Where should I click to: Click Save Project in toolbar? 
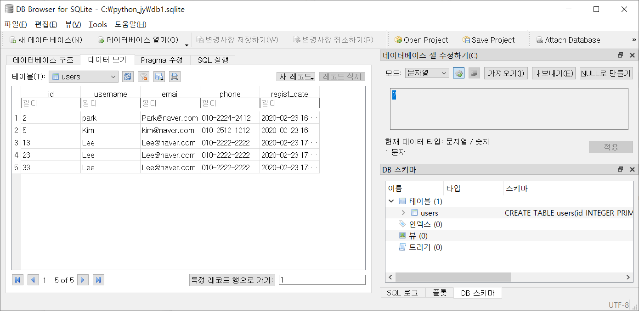pos(488,40)
